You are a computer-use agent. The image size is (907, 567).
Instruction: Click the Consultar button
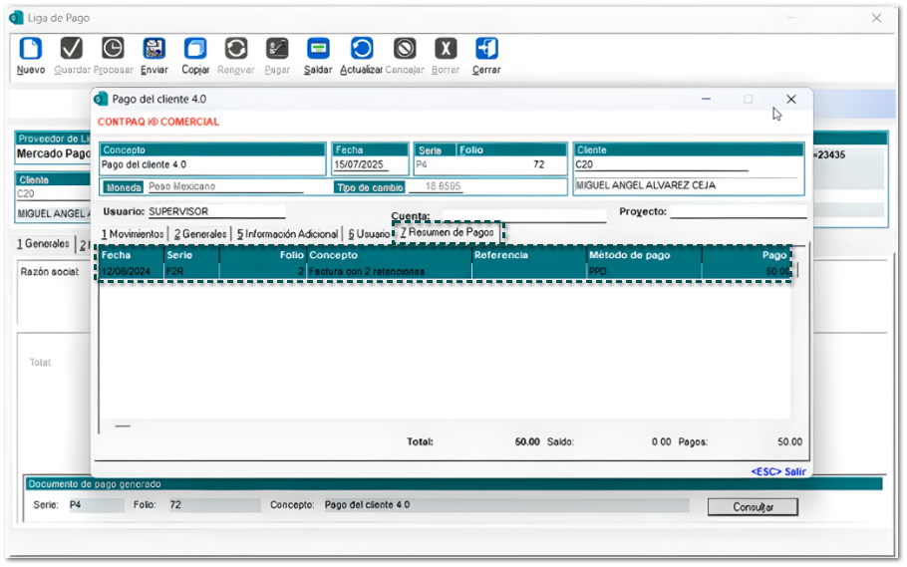(753, 507)
